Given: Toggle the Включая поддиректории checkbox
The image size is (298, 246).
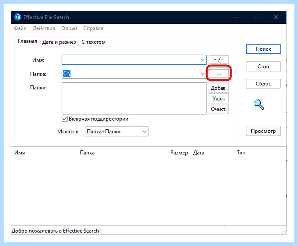Looking at the screenshot, I should 65,119.
